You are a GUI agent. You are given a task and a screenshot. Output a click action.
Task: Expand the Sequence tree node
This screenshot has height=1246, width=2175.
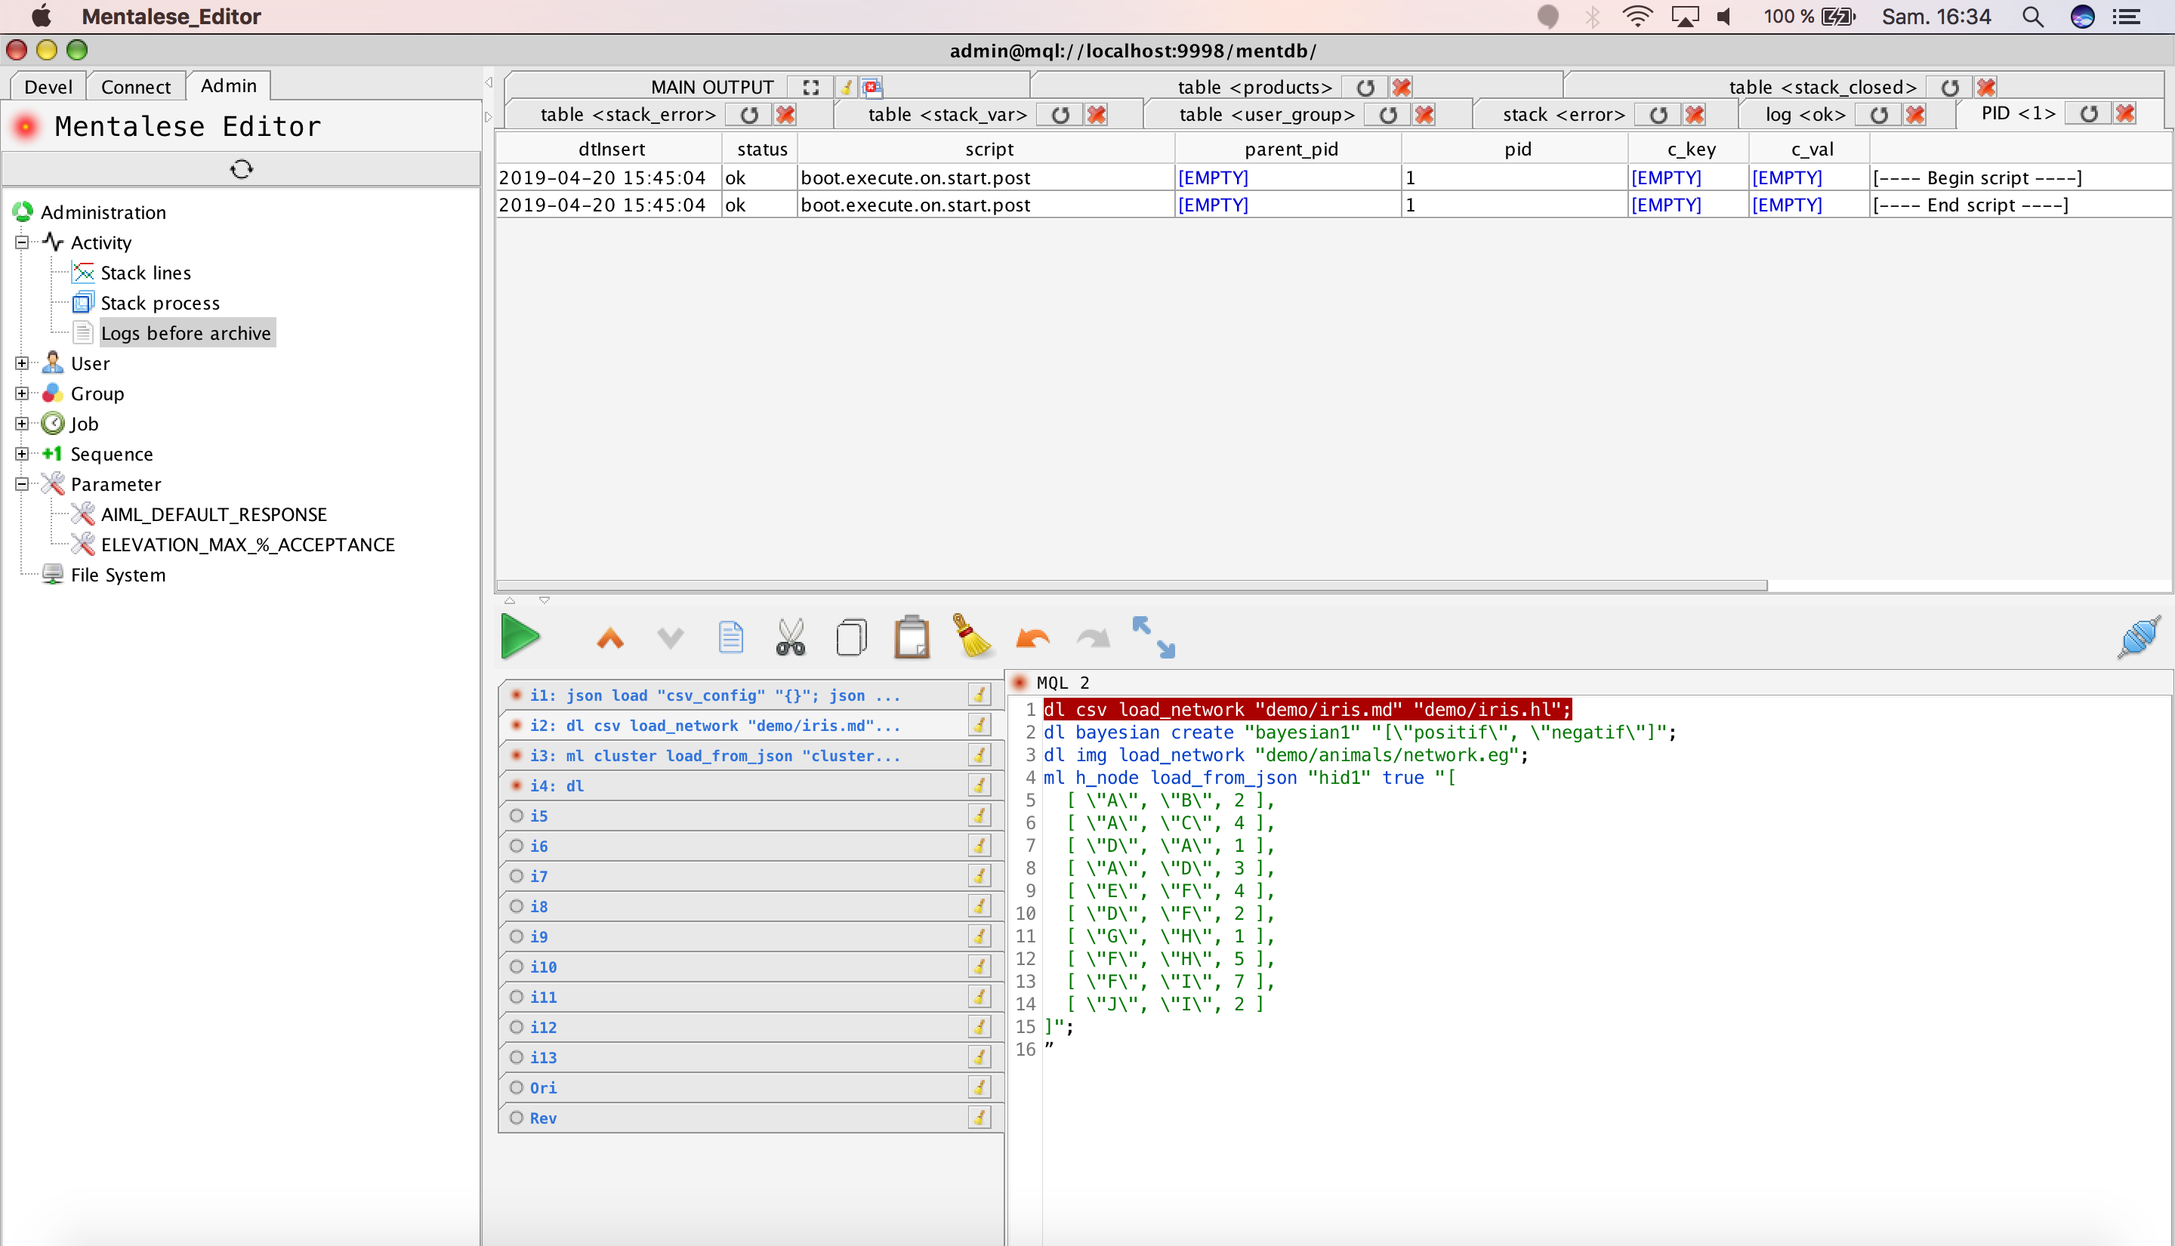tap(22, 454)
